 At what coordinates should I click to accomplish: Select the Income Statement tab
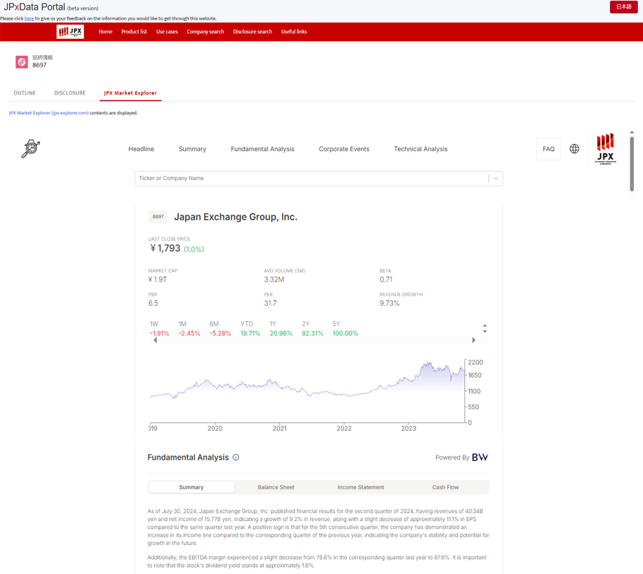click(x=361, y=487)
